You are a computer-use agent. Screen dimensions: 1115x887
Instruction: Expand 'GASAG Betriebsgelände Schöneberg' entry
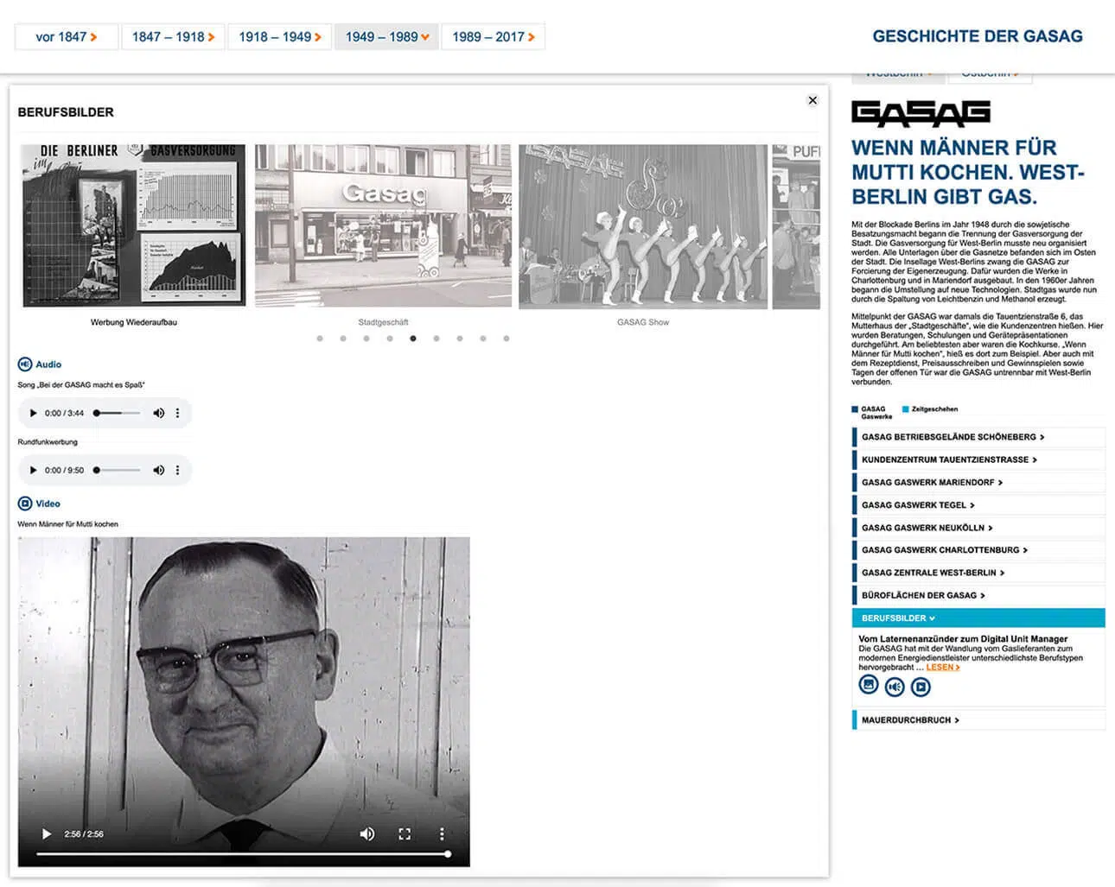pyautogui.click(x=978, y=437)
